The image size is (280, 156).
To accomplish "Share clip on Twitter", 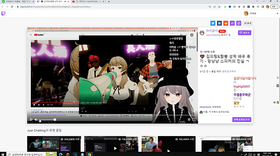I will (213, 23).
